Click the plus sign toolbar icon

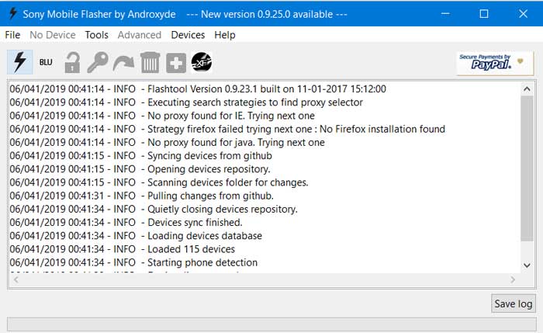176,63
